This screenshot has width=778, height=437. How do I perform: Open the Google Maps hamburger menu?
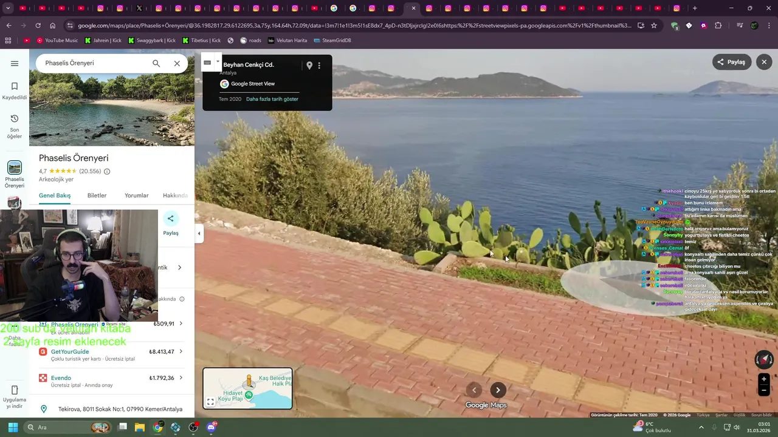coord(15,63)
